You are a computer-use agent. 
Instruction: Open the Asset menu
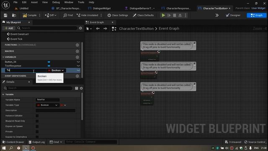click(34, 3)
